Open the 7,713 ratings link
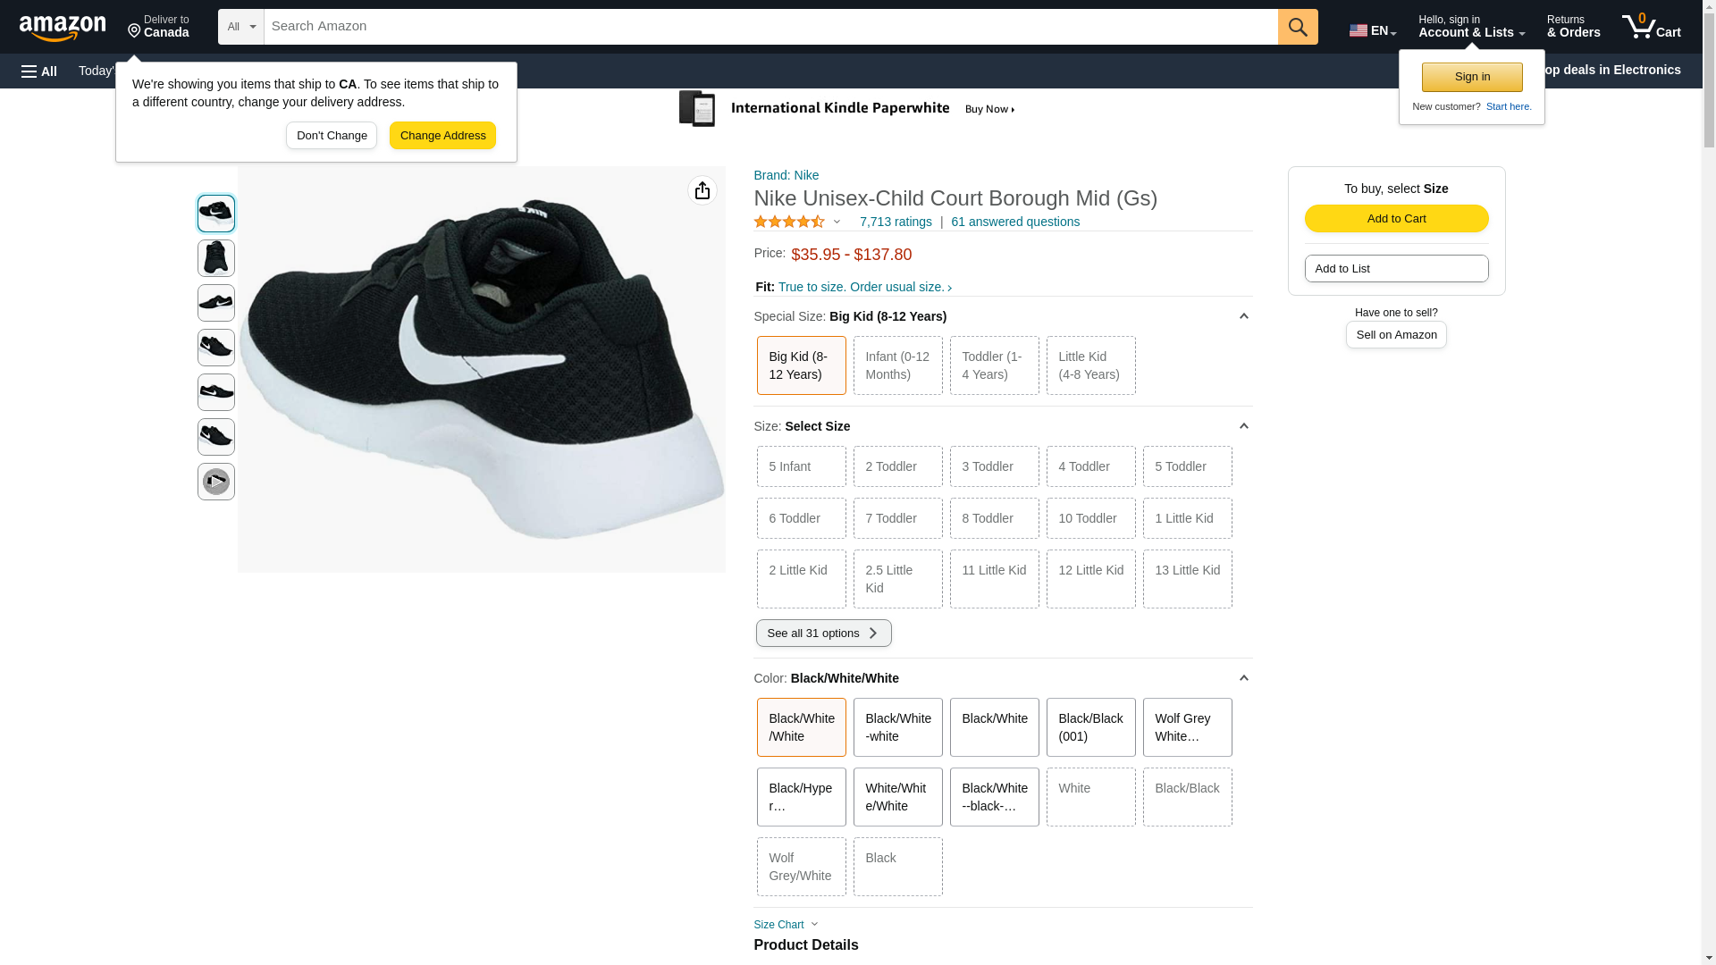The image size is (1716, 965). (896, 222)
